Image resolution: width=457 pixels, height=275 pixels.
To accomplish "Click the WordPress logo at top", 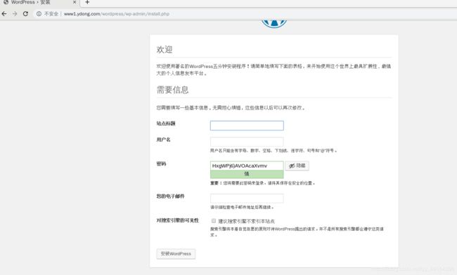I will pos(274,24).
